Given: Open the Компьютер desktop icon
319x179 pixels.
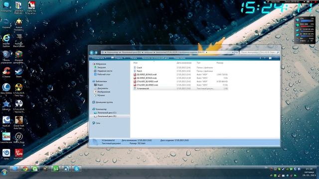Looking at the screenshot, I should (6, 7).
